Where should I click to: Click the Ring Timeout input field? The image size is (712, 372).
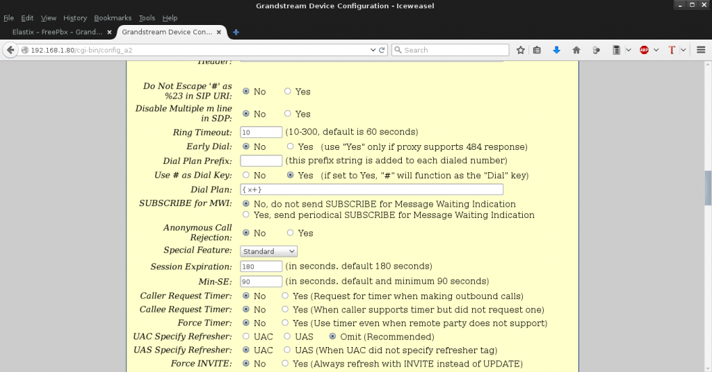pos(261,132)
